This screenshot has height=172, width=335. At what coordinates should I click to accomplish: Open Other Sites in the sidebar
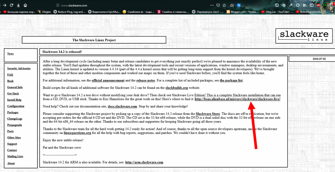[15, 137]
